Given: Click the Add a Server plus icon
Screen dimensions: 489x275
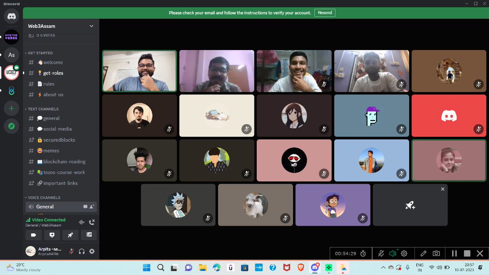Looking at the screenshot, I should [11, 108].
